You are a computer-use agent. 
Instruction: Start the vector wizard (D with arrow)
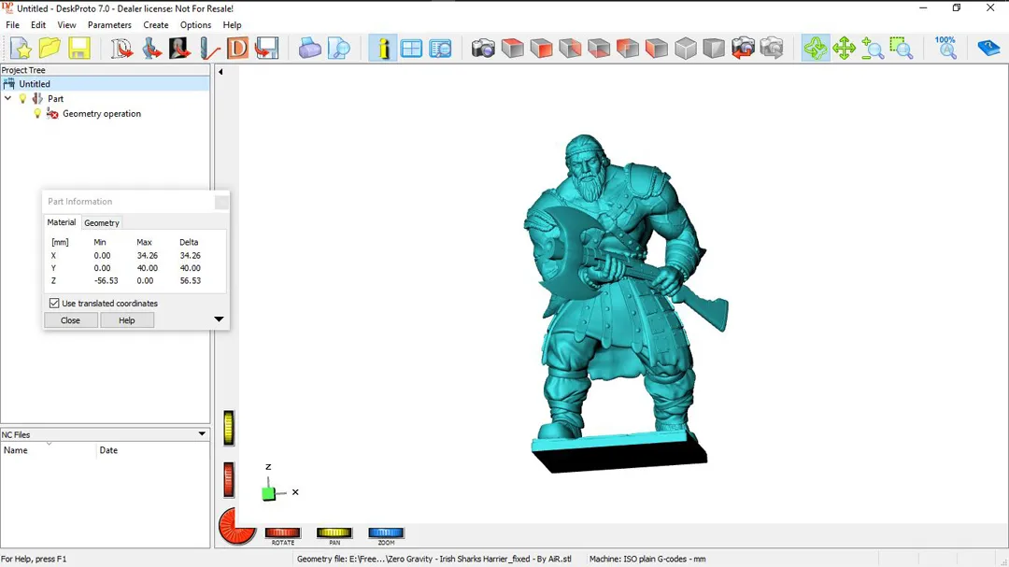click(121, 49)
